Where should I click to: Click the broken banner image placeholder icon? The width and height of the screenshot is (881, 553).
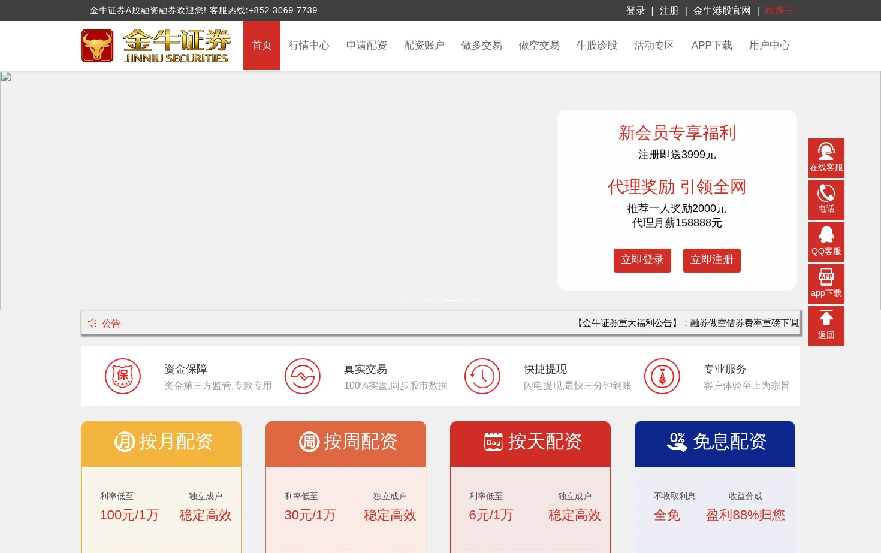click(6, 77)
